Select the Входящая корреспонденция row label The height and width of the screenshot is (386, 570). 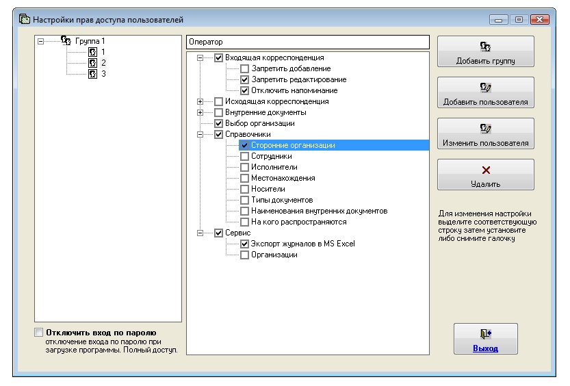274,57
